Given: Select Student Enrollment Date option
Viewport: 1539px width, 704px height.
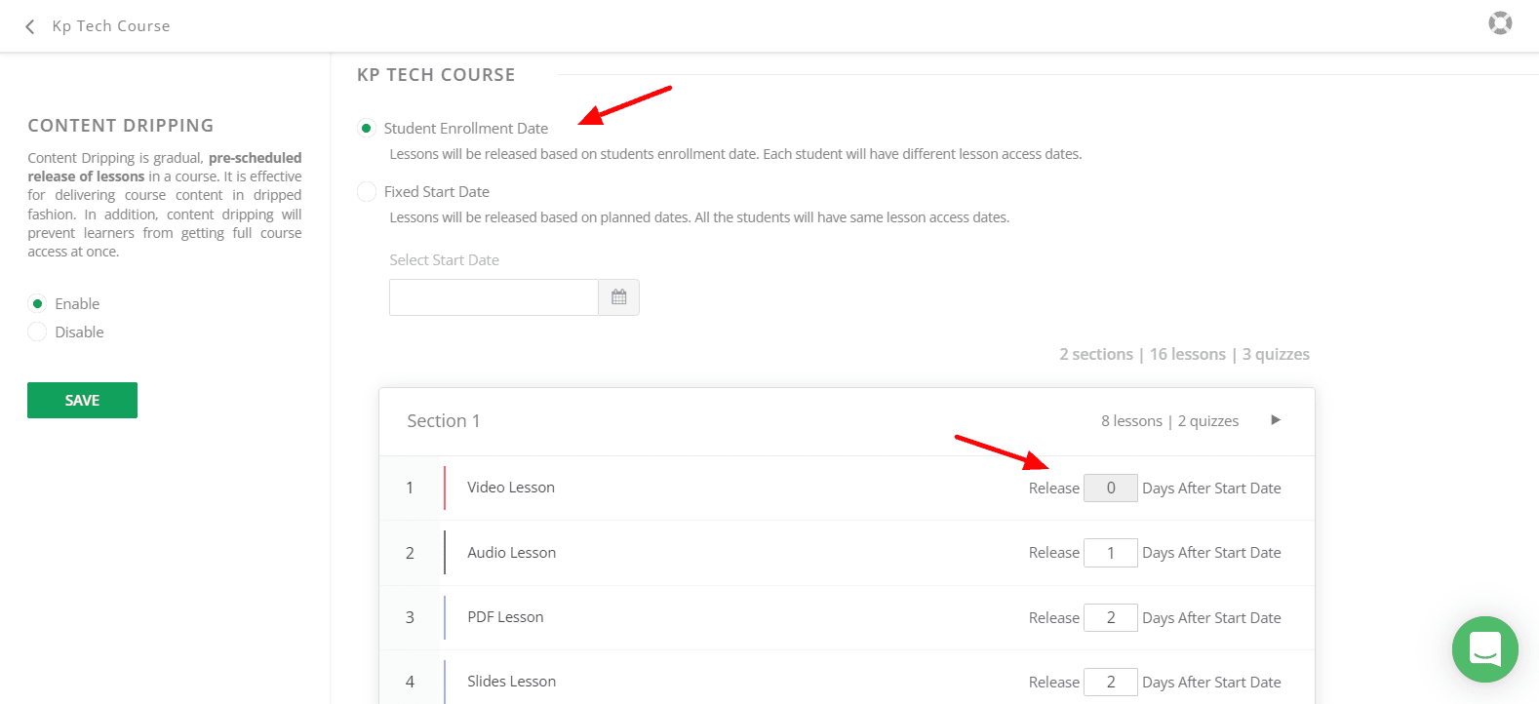Looking at the screenshot, I should click(x=367, y=129).
